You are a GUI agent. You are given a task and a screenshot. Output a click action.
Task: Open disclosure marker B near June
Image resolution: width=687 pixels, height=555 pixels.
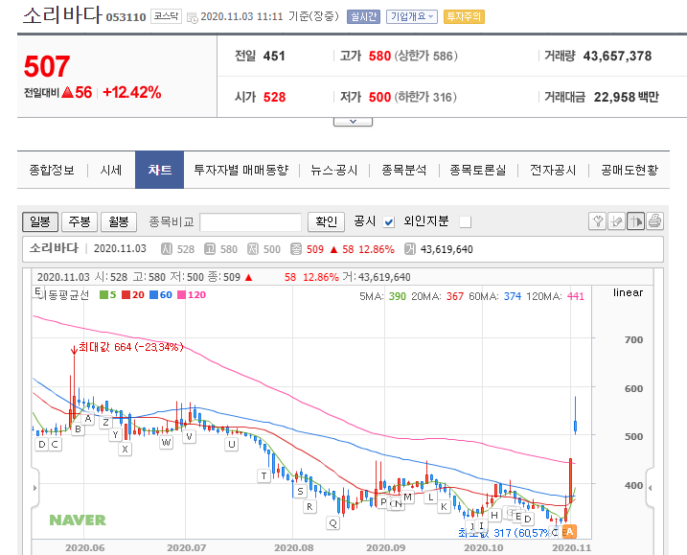coord(78,429)
